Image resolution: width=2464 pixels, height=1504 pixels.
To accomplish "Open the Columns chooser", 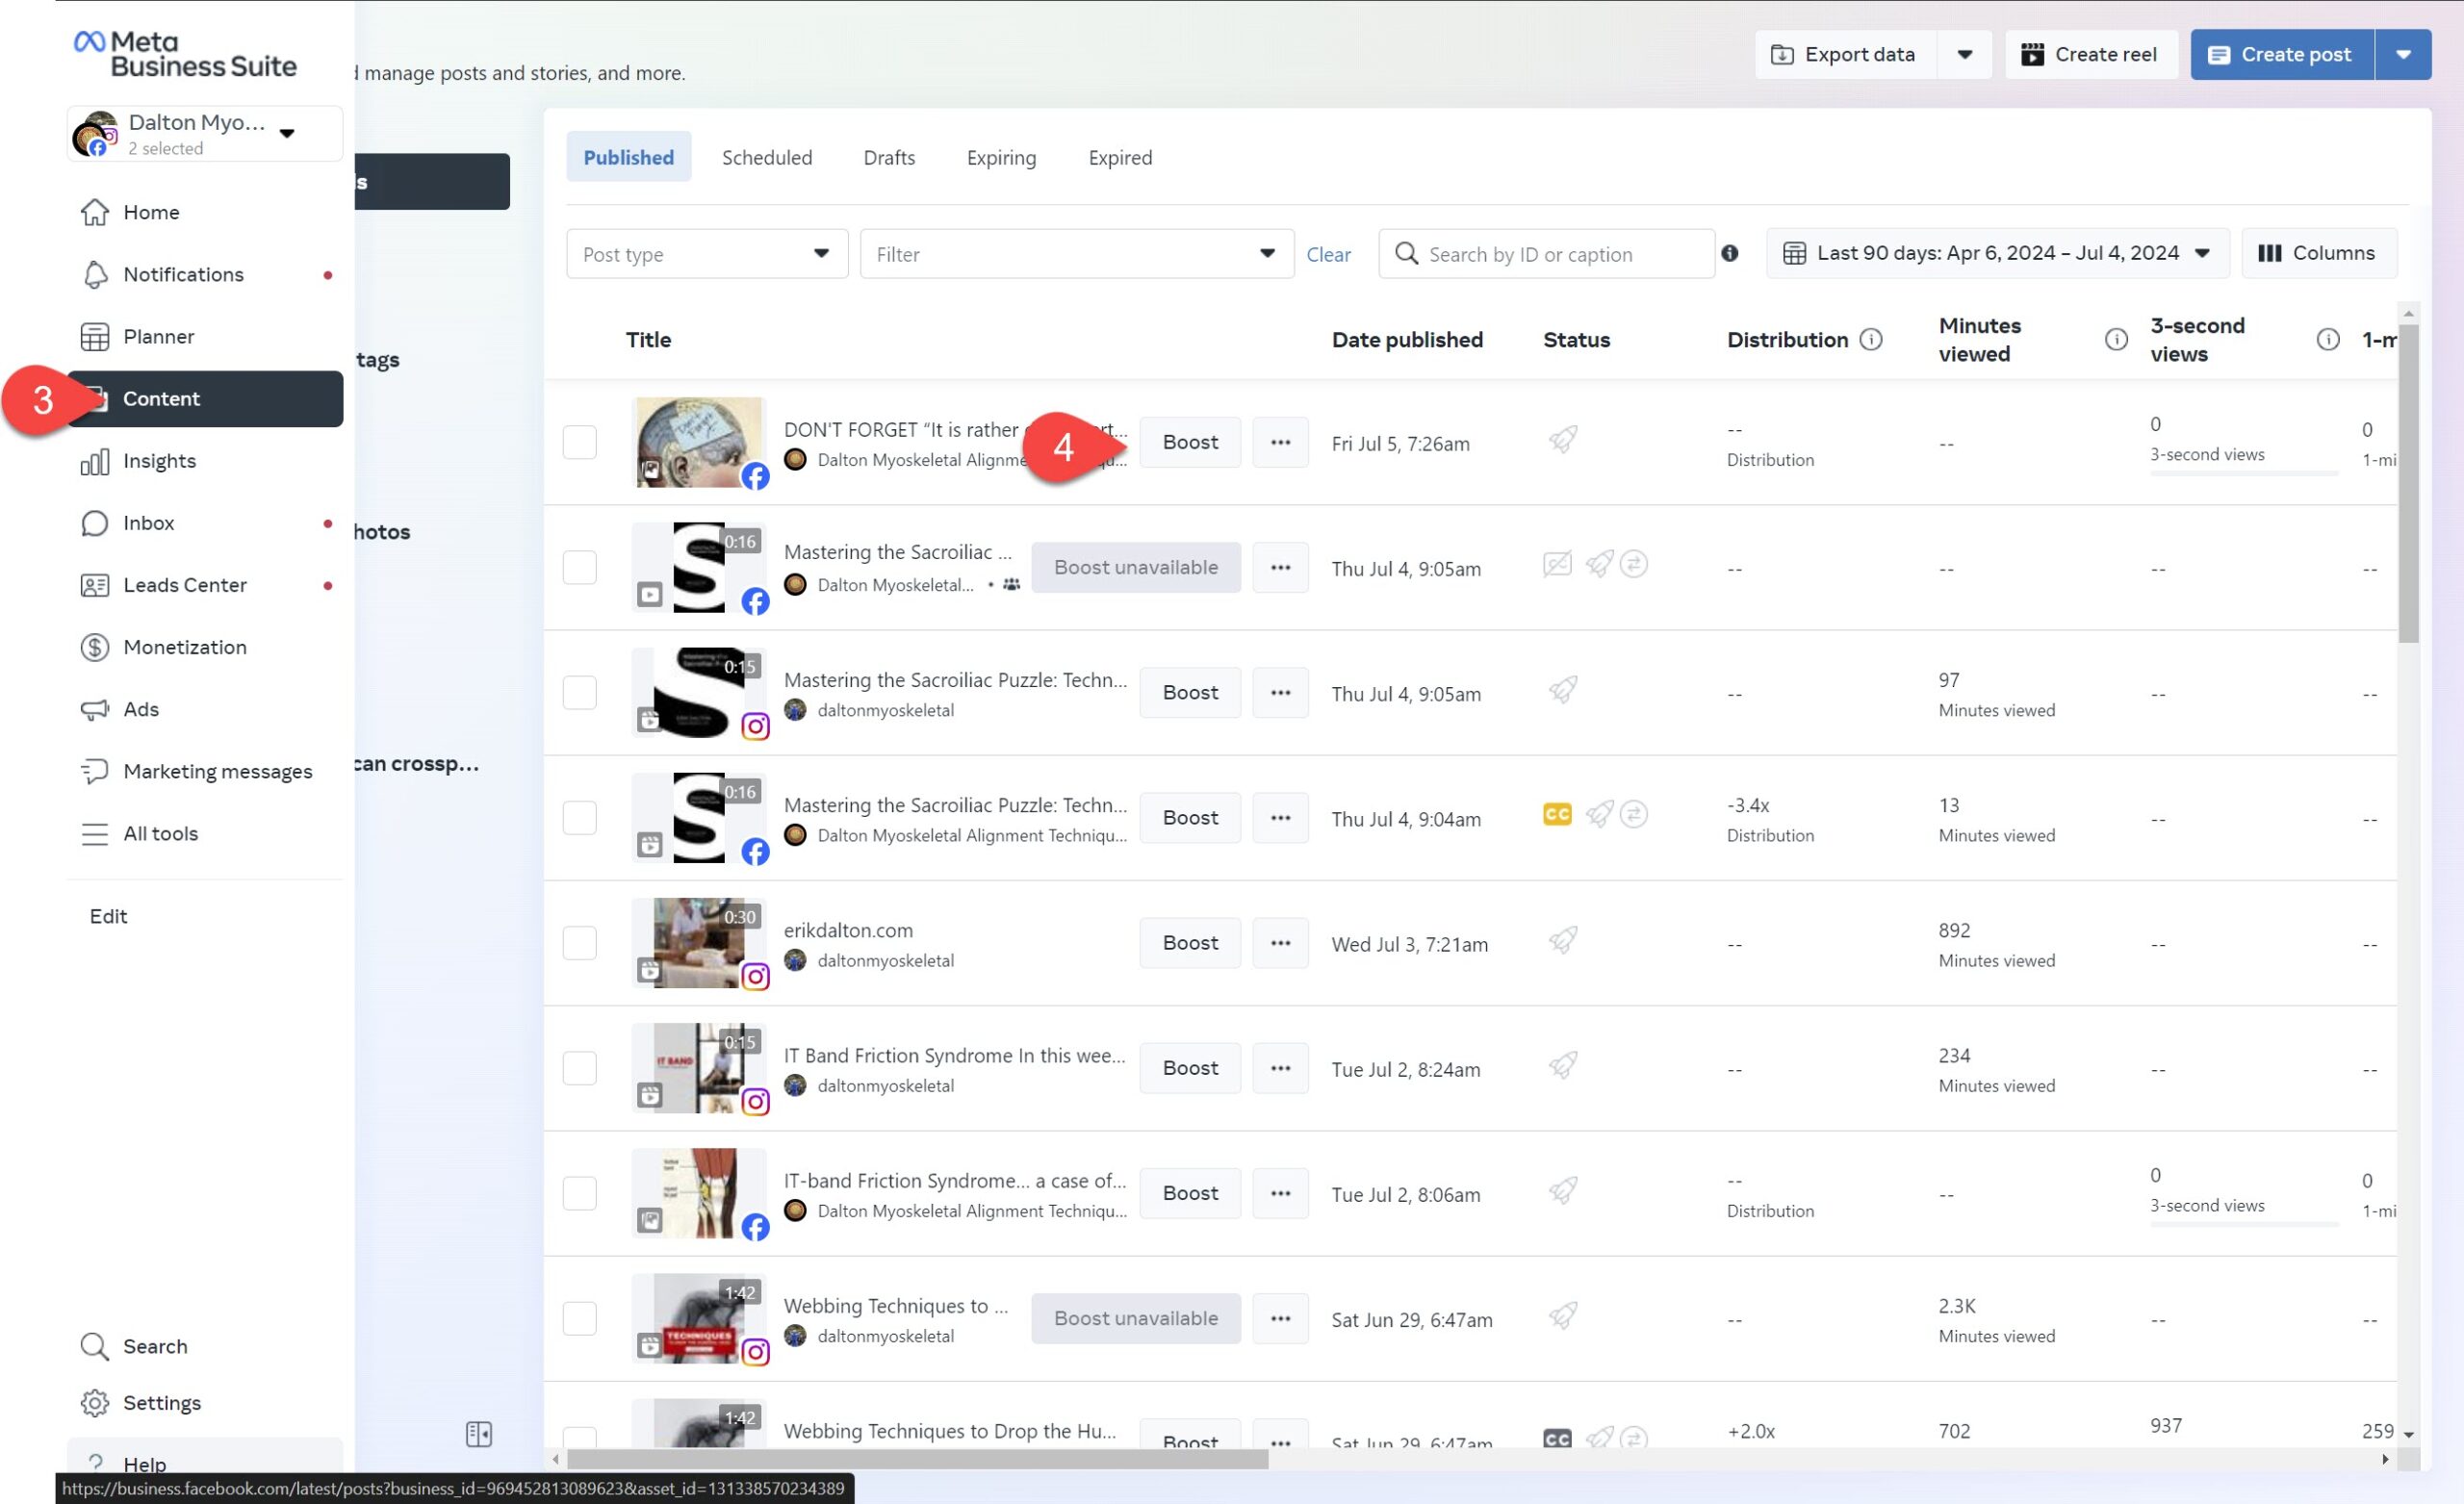I will click(2319, 253).
